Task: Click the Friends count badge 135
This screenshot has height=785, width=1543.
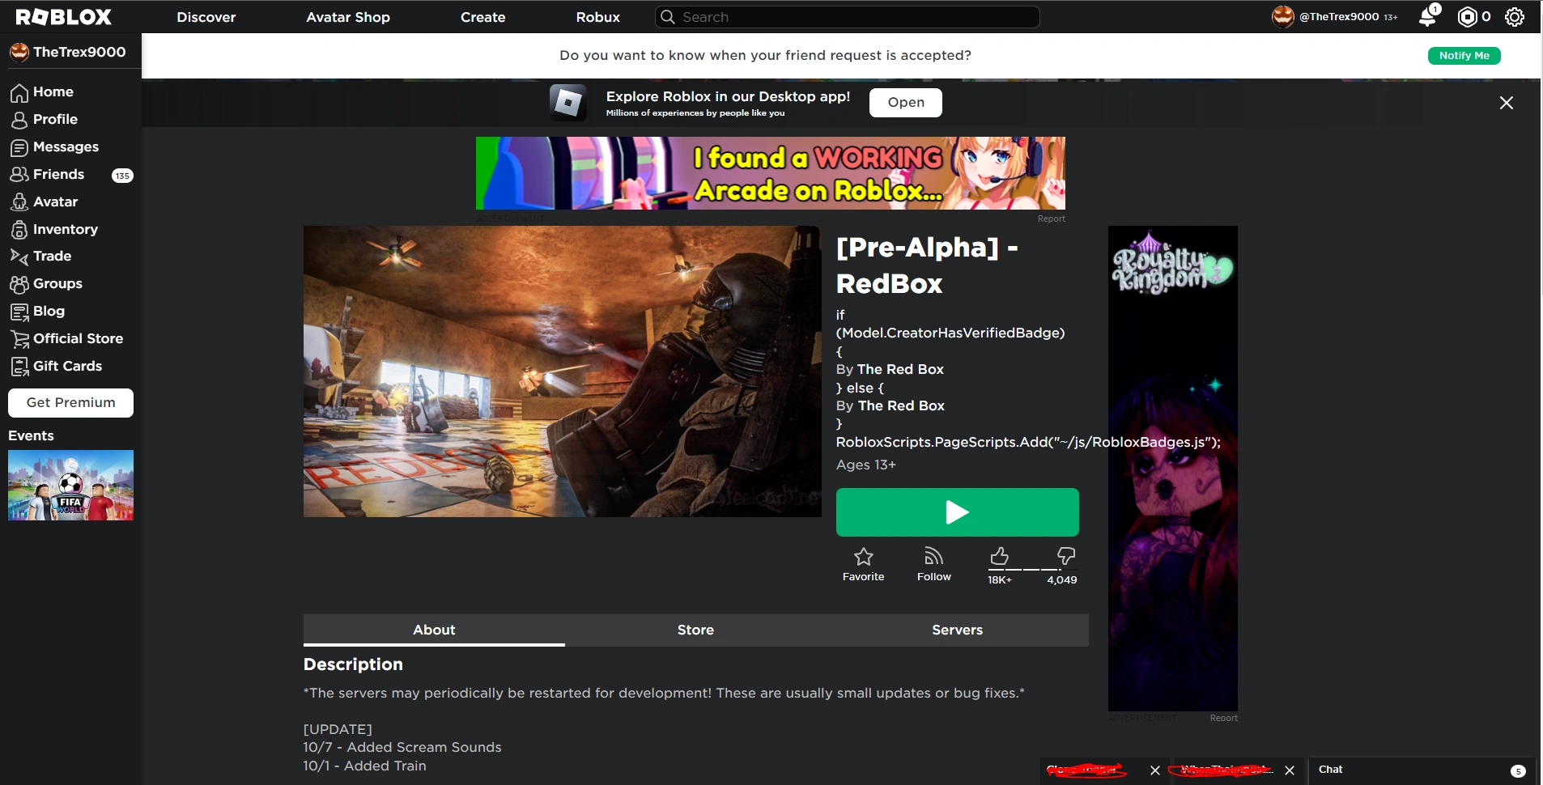Action: point(122,176)
